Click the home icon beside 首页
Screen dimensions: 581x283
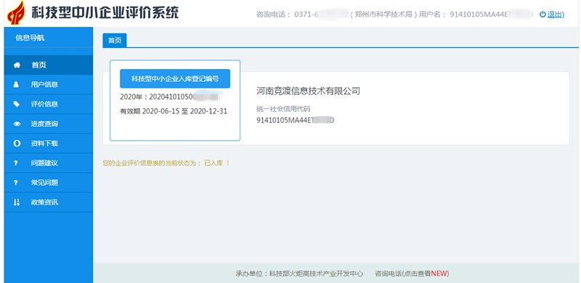point(17,65)
